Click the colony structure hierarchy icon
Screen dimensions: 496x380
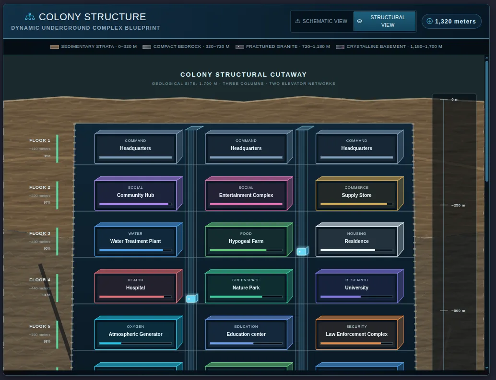[30, 17]
